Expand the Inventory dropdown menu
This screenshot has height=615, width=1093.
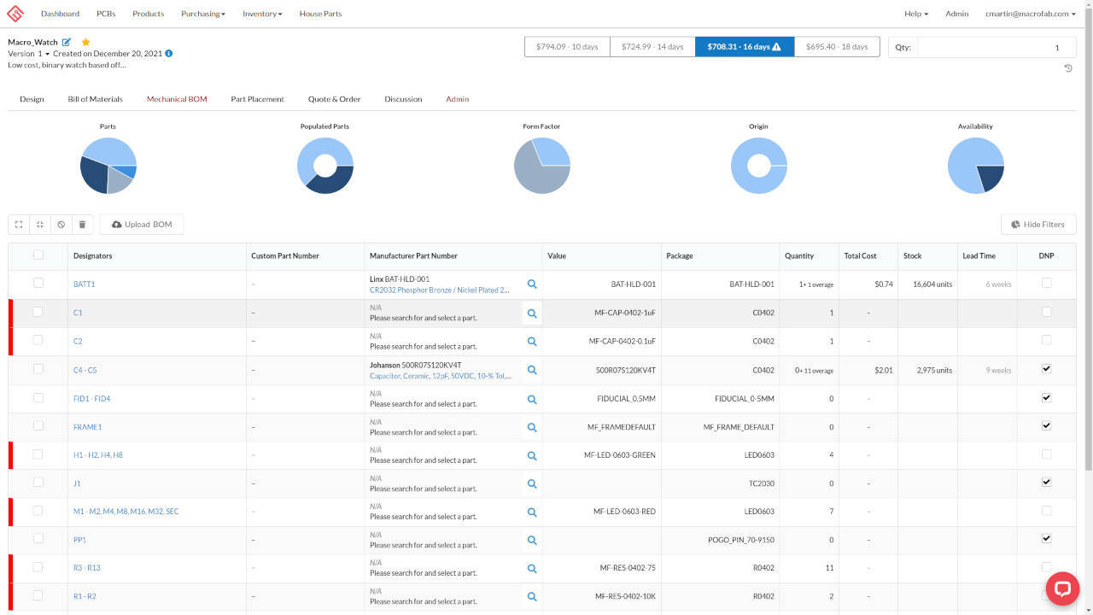261,14
